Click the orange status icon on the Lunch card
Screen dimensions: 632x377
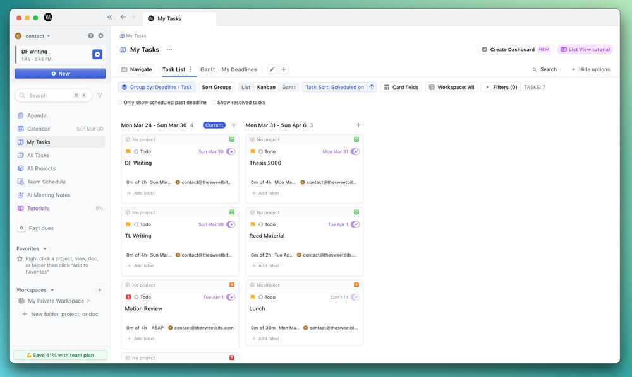tap(356, 285)
